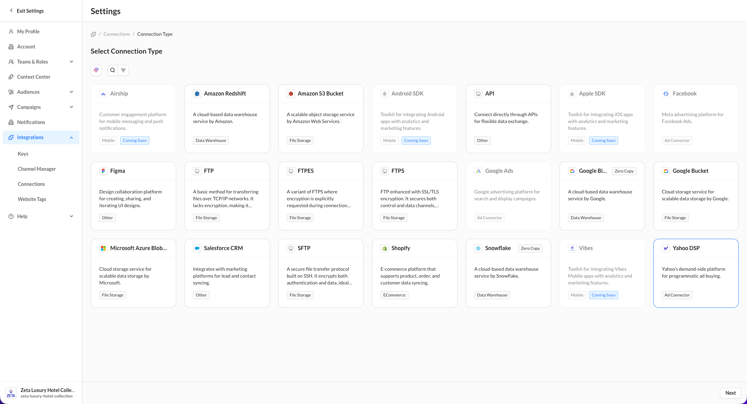Click the Other tag on the API card
Viewport: 747px width, 404px height.
[482, 141]
